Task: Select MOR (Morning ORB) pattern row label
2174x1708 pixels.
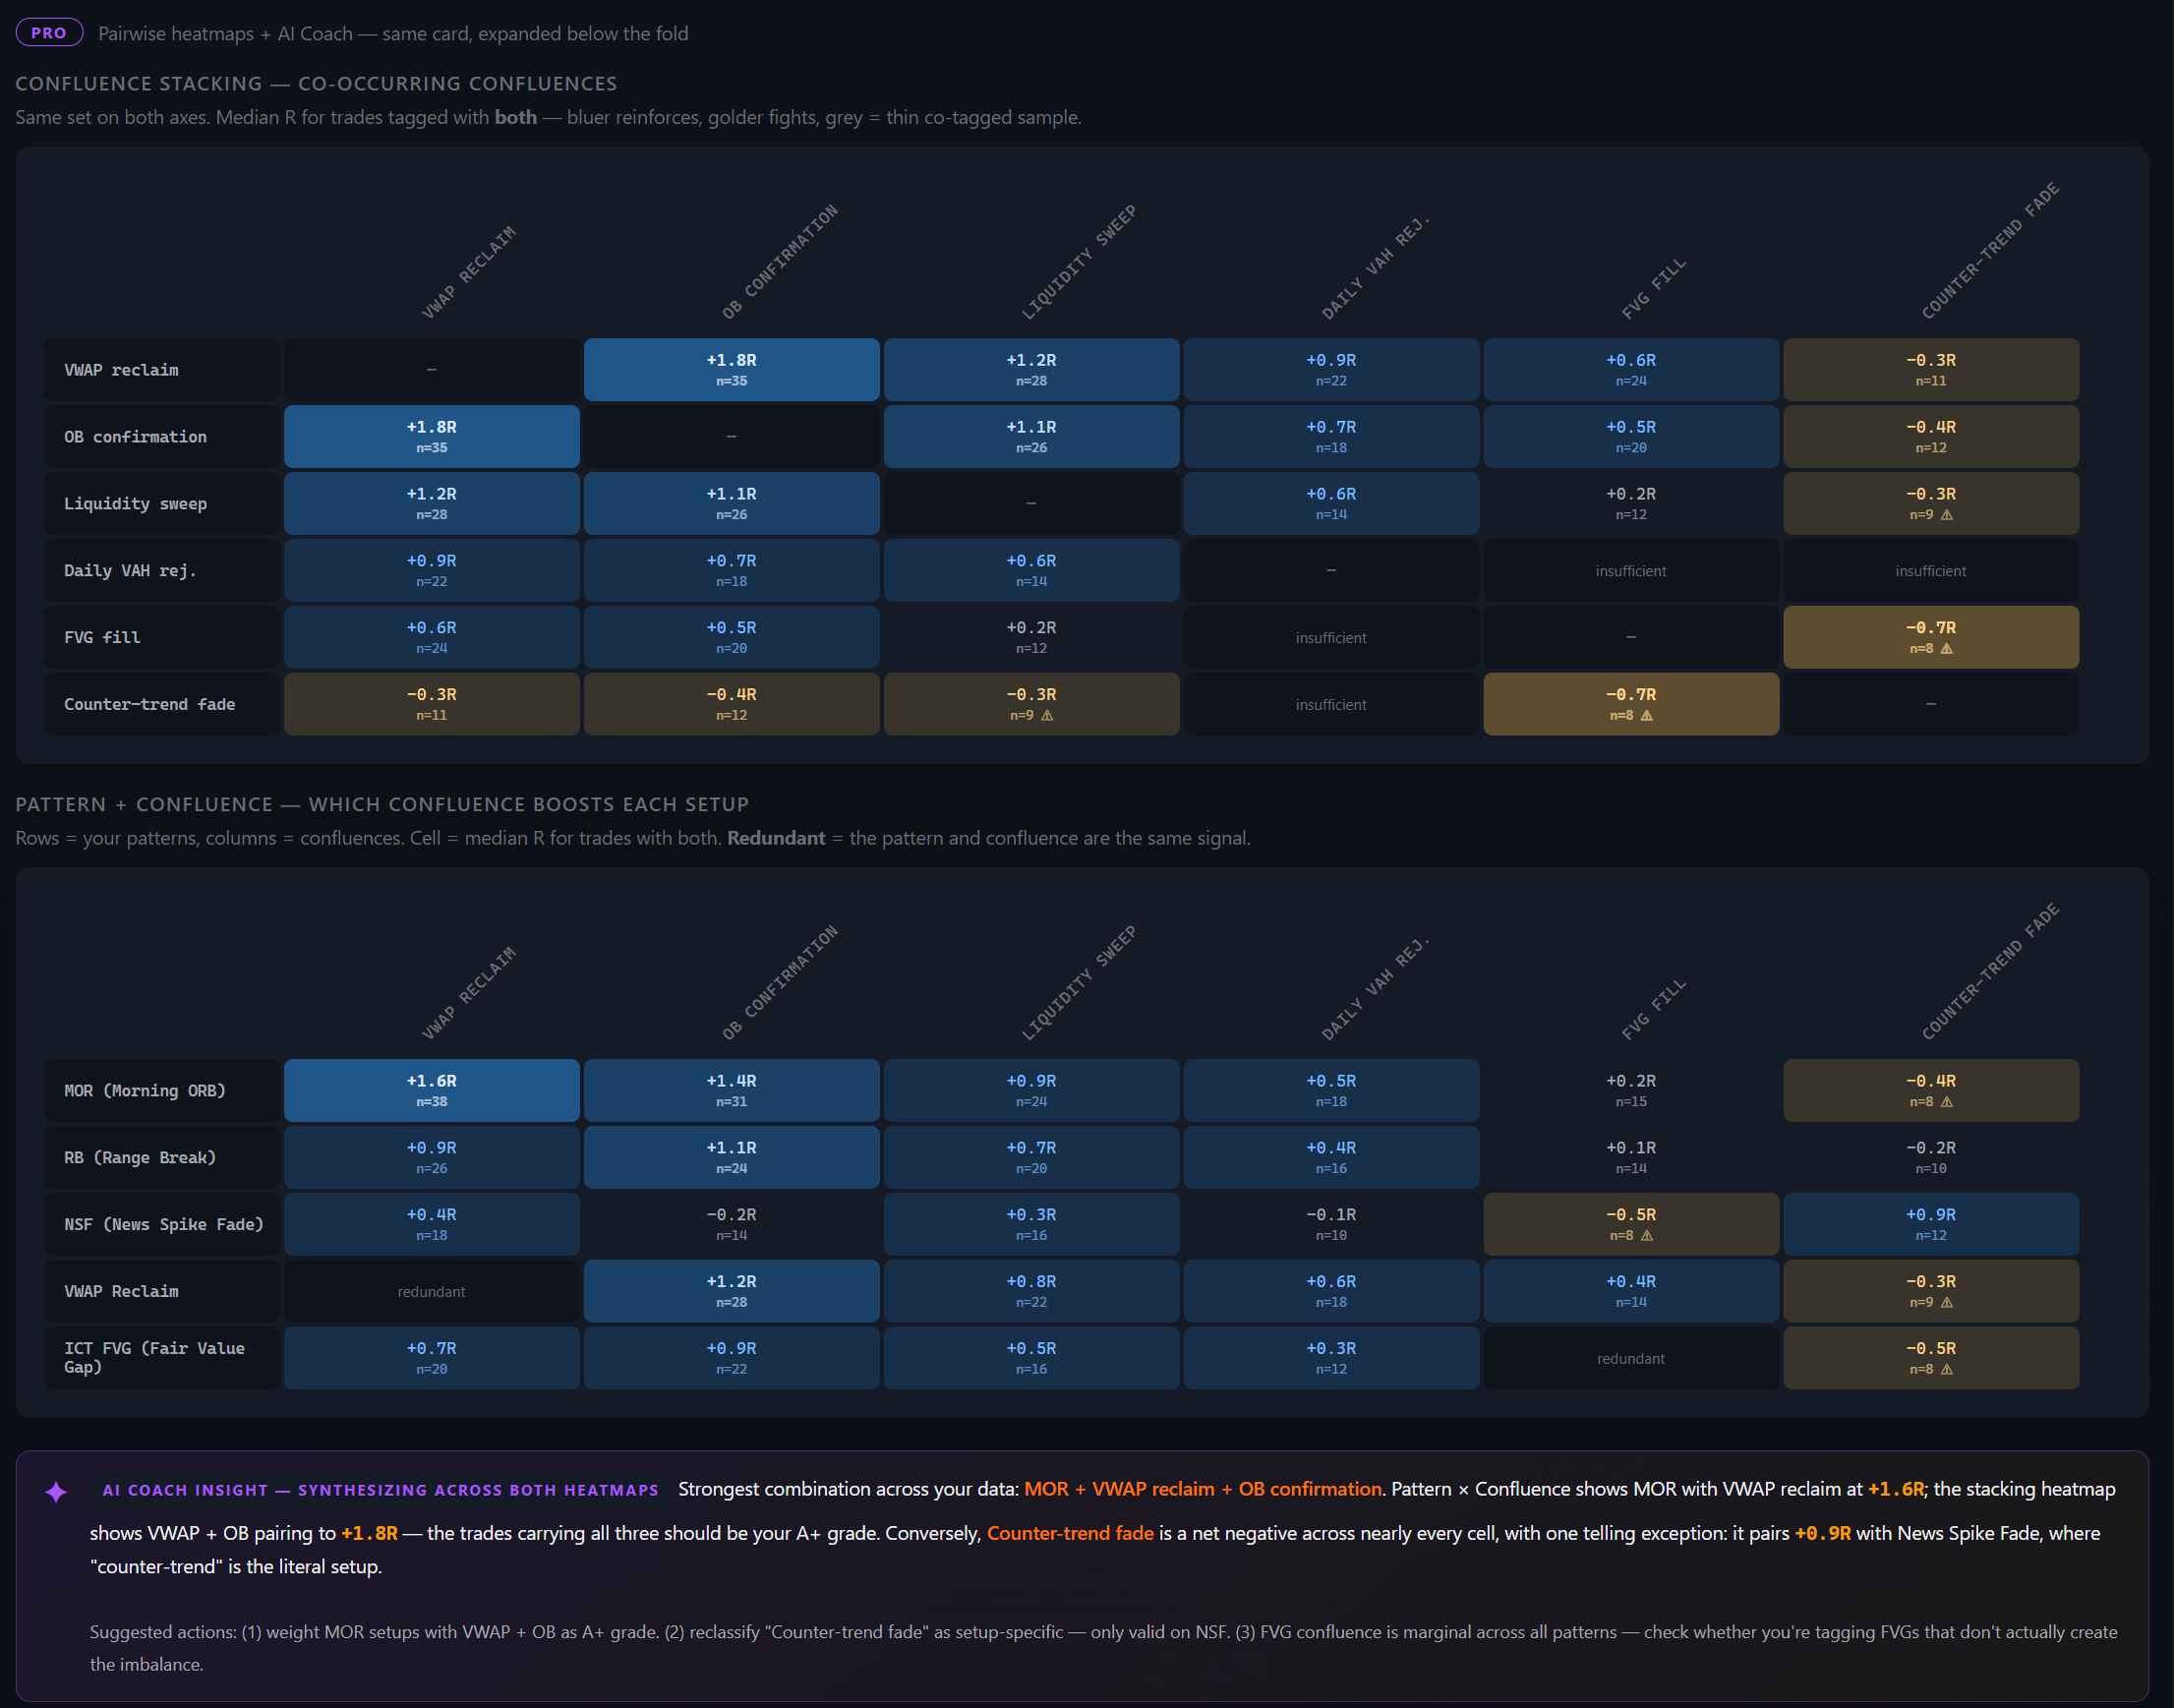Action: click(x=162, y=1091)
